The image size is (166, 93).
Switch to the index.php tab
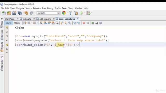pos(27,19)
